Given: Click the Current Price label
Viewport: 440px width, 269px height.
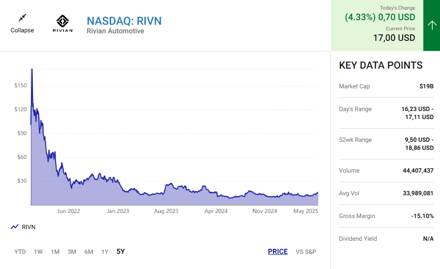Looking at the screenshot, I should tap(401, 29).
